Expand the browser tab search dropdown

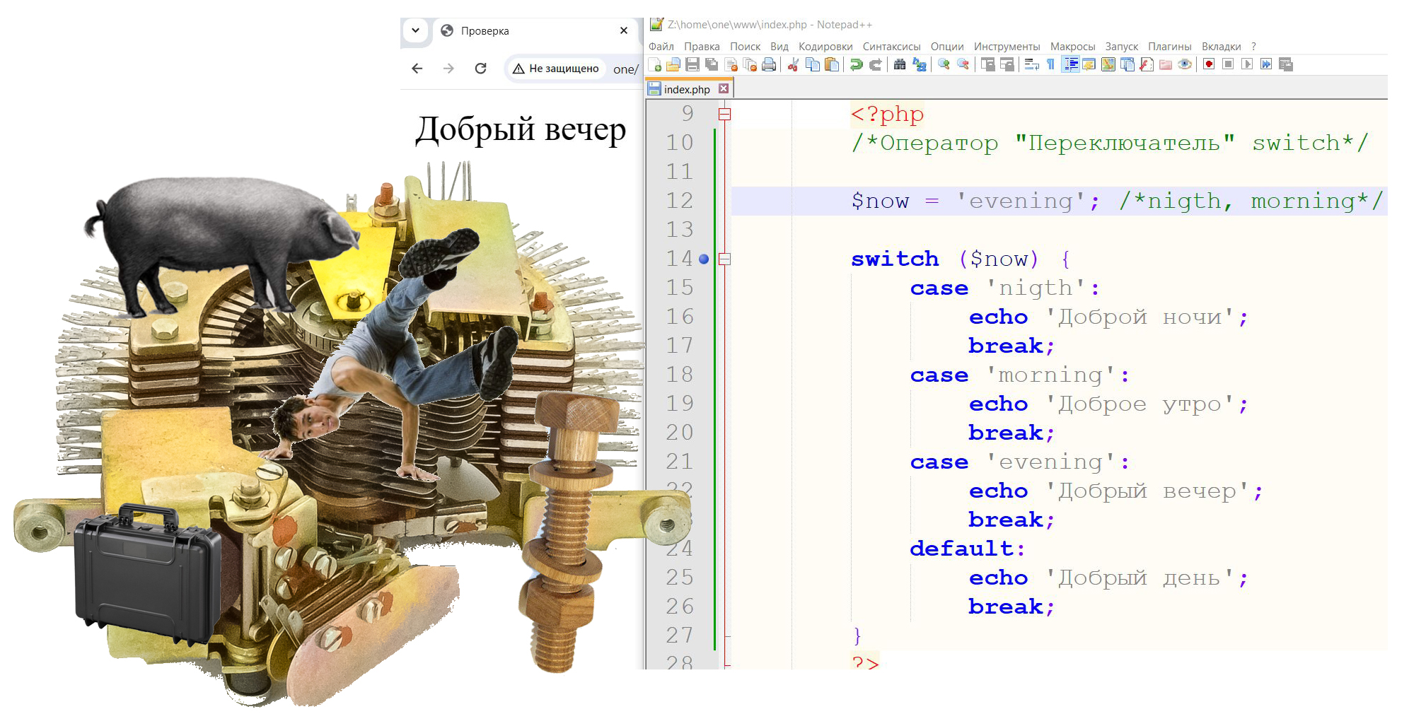415,30
